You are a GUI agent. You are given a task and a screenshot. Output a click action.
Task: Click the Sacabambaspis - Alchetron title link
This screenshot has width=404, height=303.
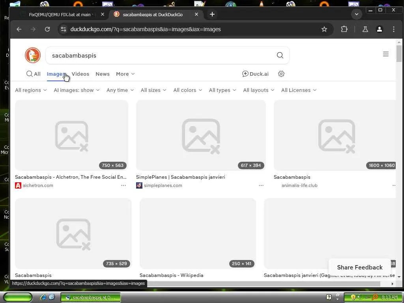click(71, 177)
